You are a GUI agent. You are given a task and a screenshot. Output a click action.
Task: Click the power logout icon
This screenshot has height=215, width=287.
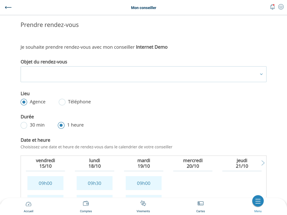click(x=281, y=7)
